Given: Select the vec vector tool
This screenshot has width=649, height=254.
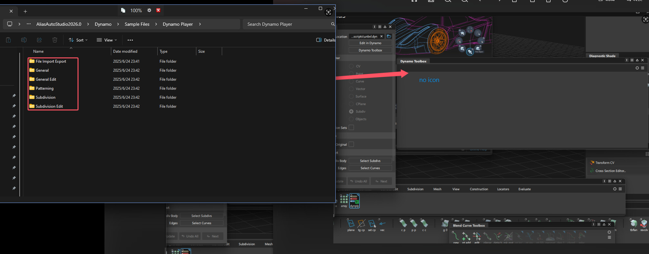Looking at the screenshot, I should 382,225.
